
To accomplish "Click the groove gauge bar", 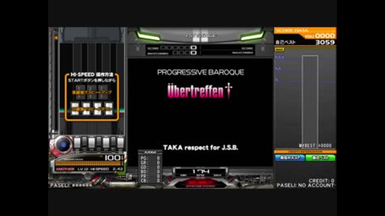I will tap(89, 163).
